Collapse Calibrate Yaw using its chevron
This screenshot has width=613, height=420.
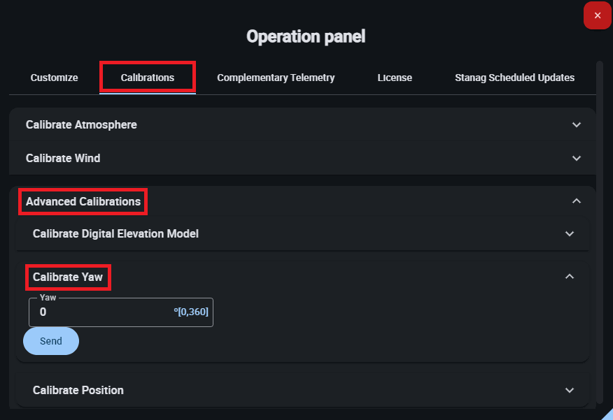point(570,277)
